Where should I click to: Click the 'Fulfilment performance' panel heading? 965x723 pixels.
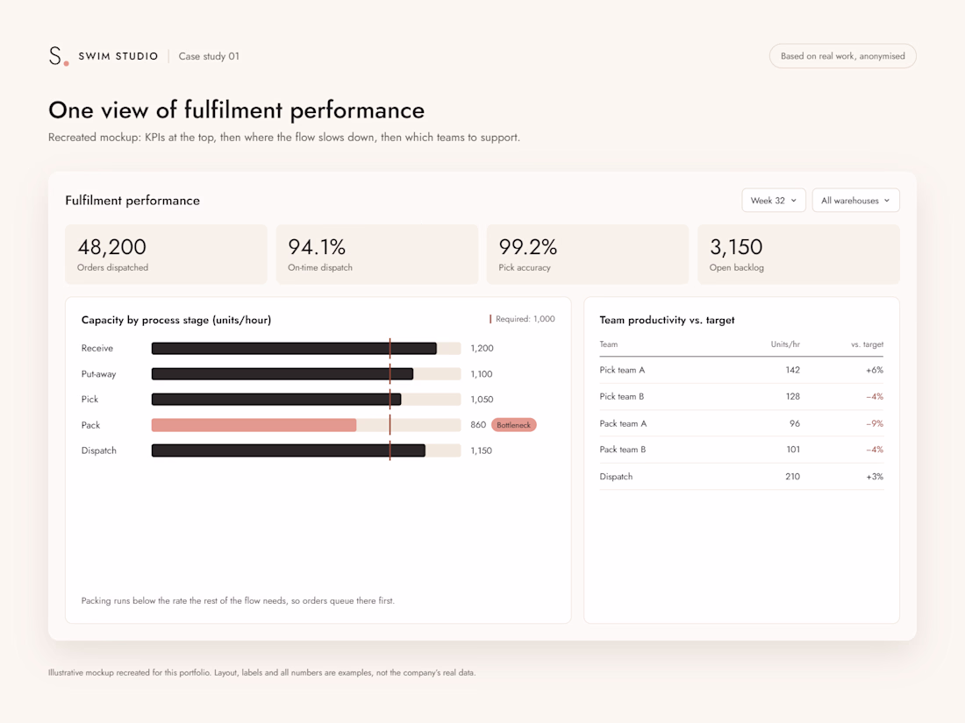pyautogui.click(x=132, y=201)
